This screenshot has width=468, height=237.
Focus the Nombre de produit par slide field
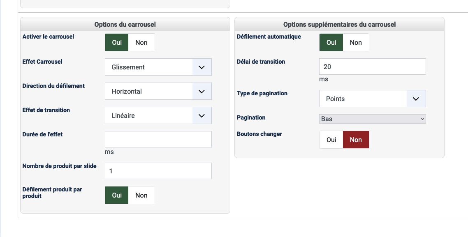coord(158,171)
